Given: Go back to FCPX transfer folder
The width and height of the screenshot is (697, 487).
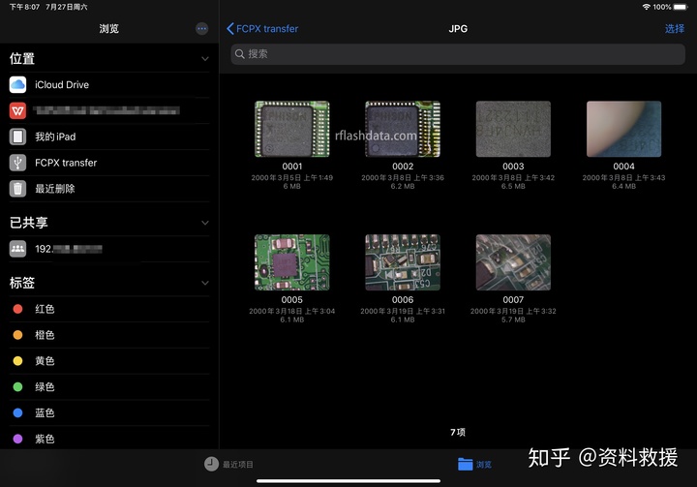Looking at the screenshot, I should click(x=262, y=29).
